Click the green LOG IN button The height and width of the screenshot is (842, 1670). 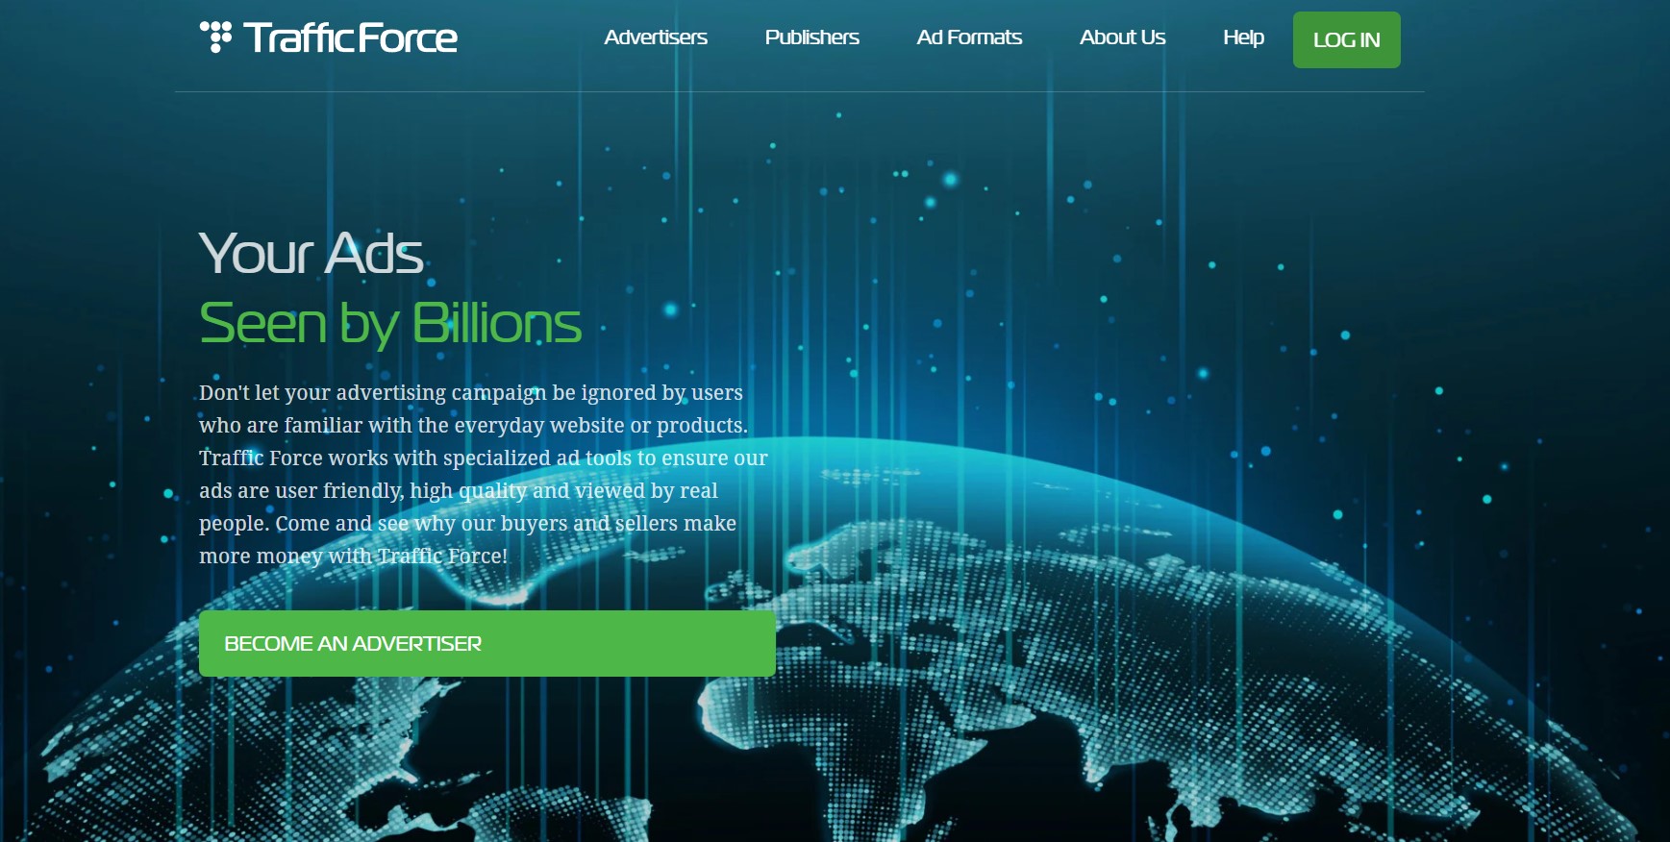click(1346, 39)
